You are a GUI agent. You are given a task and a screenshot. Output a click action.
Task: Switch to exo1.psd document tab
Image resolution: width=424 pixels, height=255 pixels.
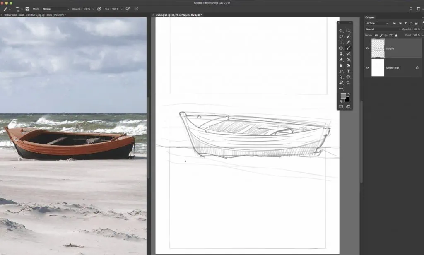coord(178,15)
